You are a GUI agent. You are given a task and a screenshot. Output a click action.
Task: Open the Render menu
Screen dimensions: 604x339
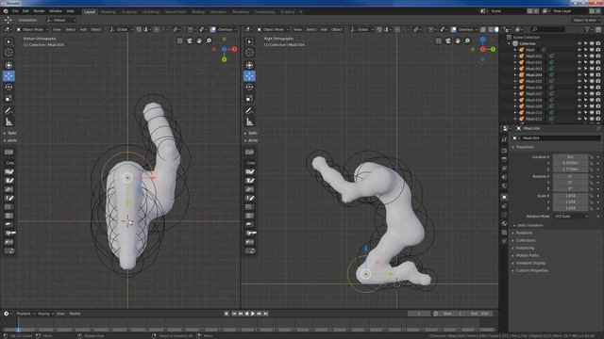39,11
